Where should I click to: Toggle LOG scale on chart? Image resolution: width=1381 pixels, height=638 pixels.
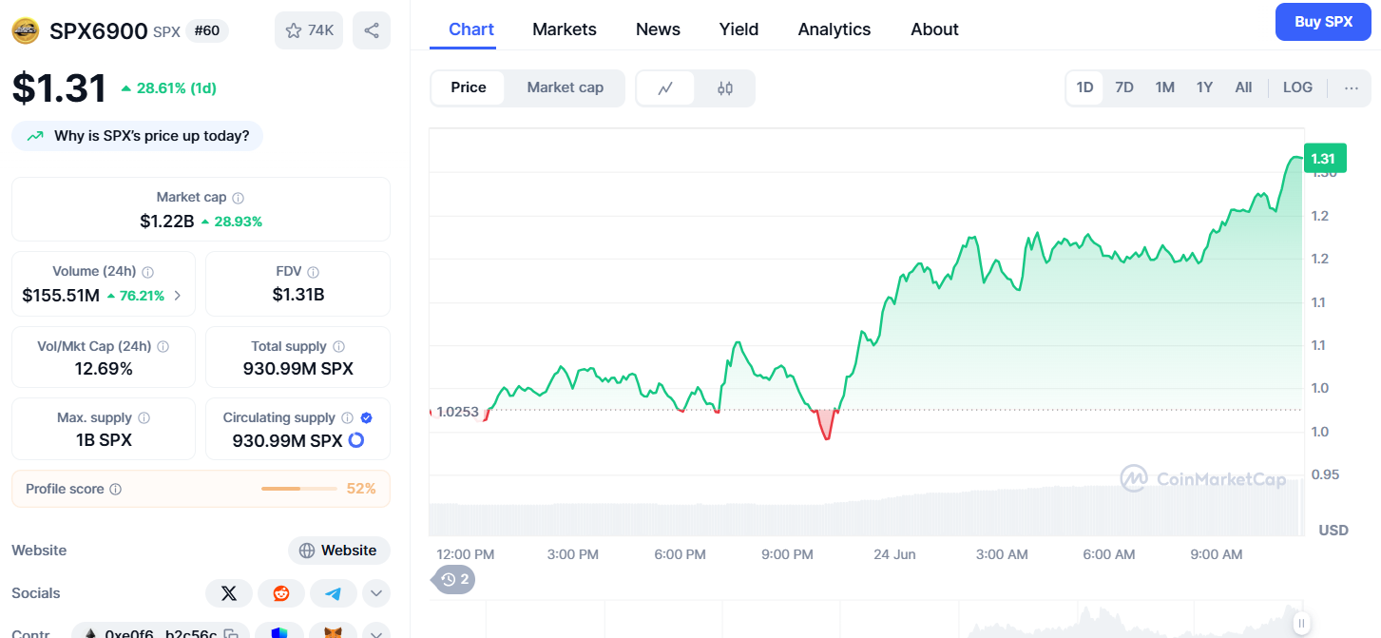pyautogui.click(x=1297, y=87)
